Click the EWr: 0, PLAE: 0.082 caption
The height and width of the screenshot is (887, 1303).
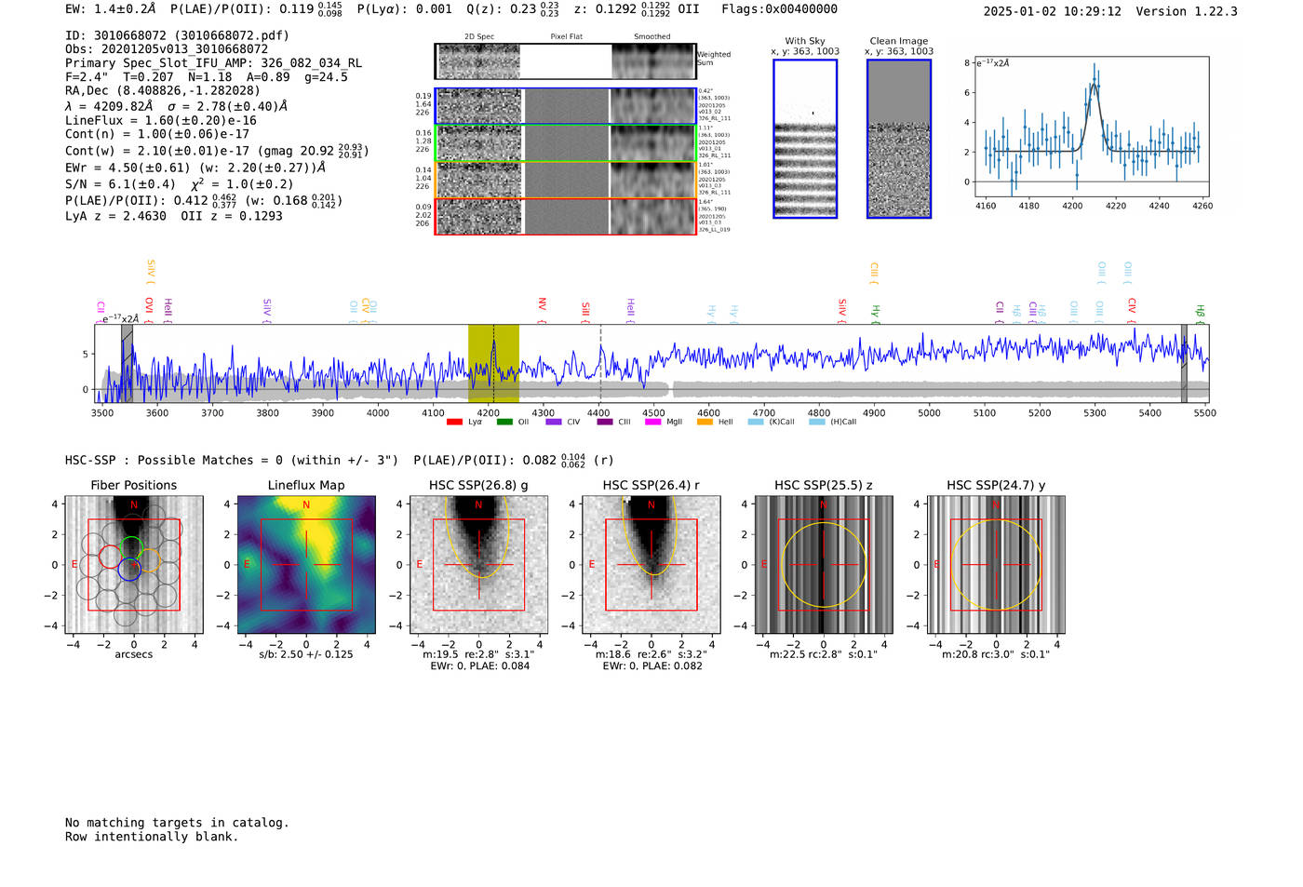(x=652, y=666)
